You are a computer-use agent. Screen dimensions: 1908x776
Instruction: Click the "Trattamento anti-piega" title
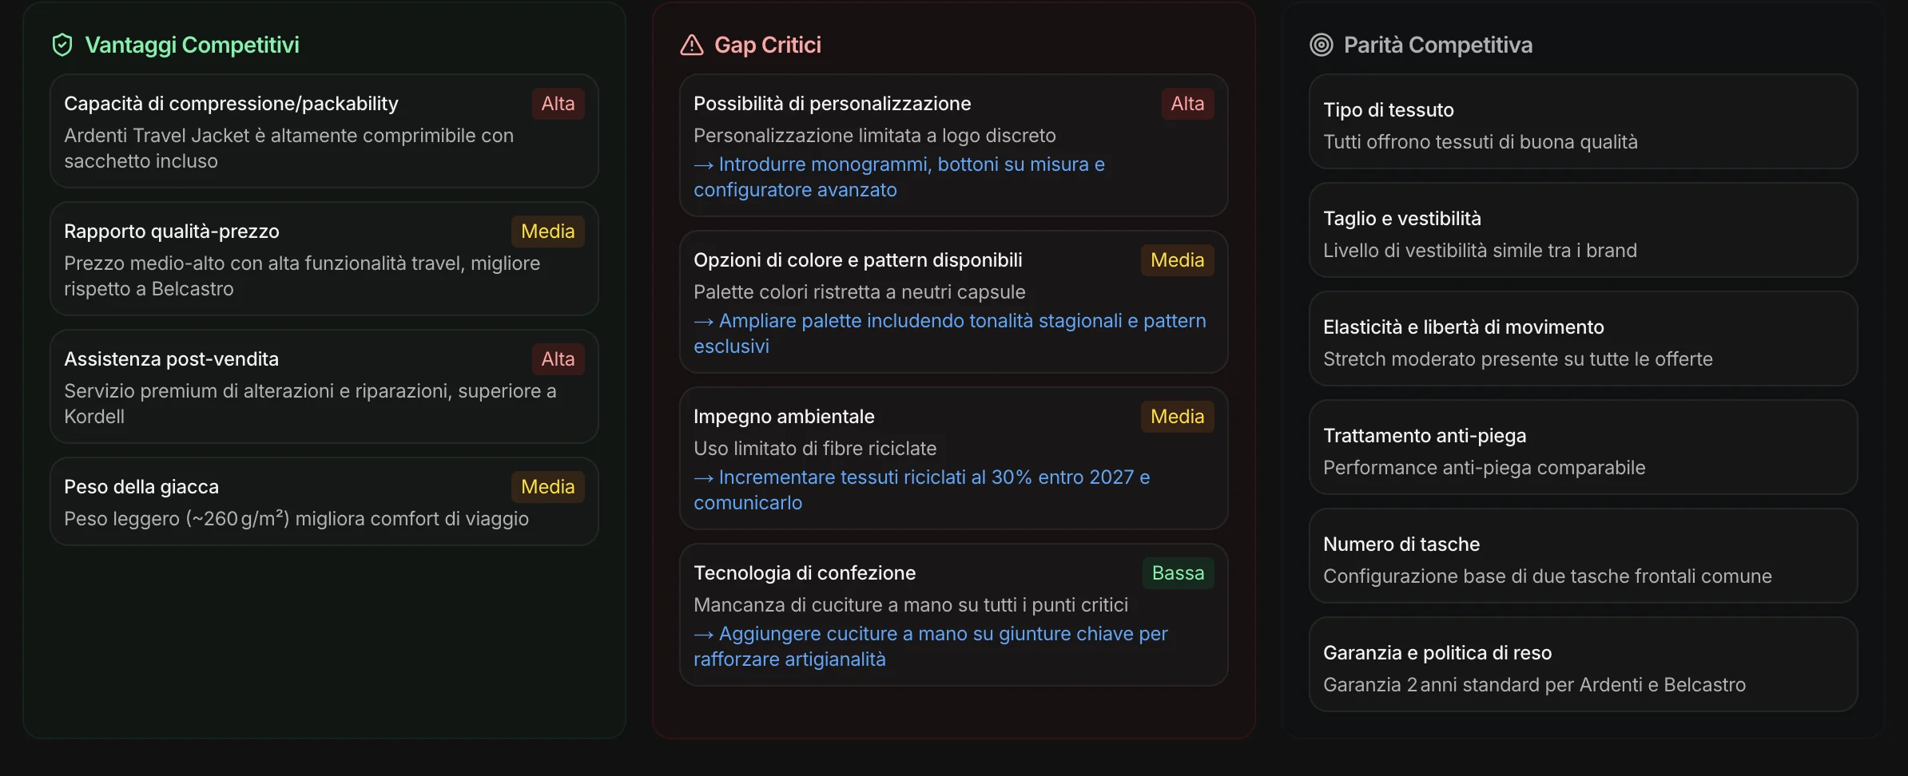(x=1425, y=436)
